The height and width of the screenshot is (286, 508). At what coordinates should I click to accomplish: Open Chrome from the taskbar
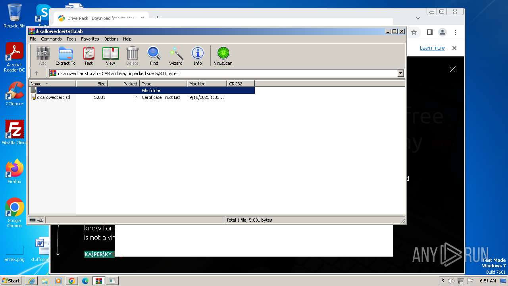tap(72, 281)
